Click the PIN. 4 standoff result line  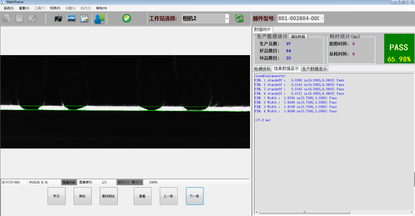click(299, 93)
